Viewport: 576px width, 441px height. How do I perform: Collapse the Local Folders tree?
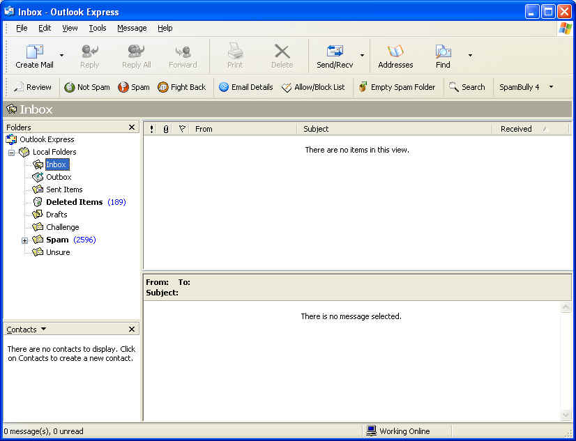tap(11, 153)
